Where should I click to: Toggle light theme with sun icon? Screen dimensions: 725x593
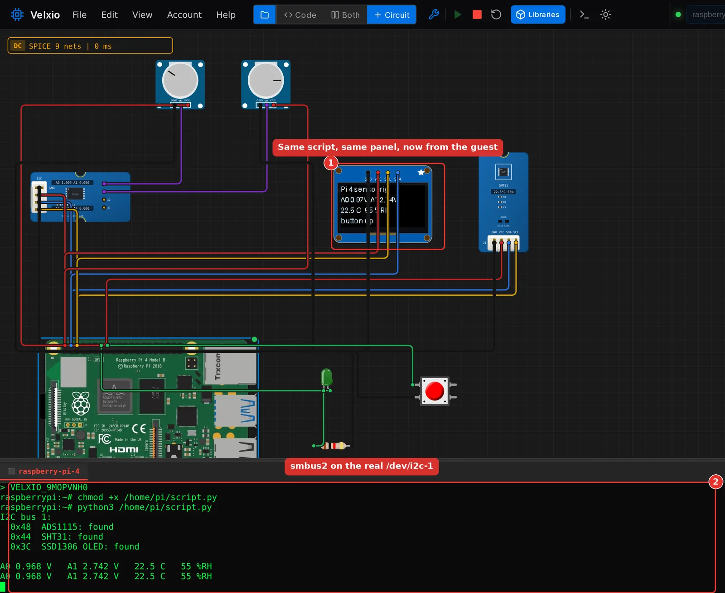point(605,14)
